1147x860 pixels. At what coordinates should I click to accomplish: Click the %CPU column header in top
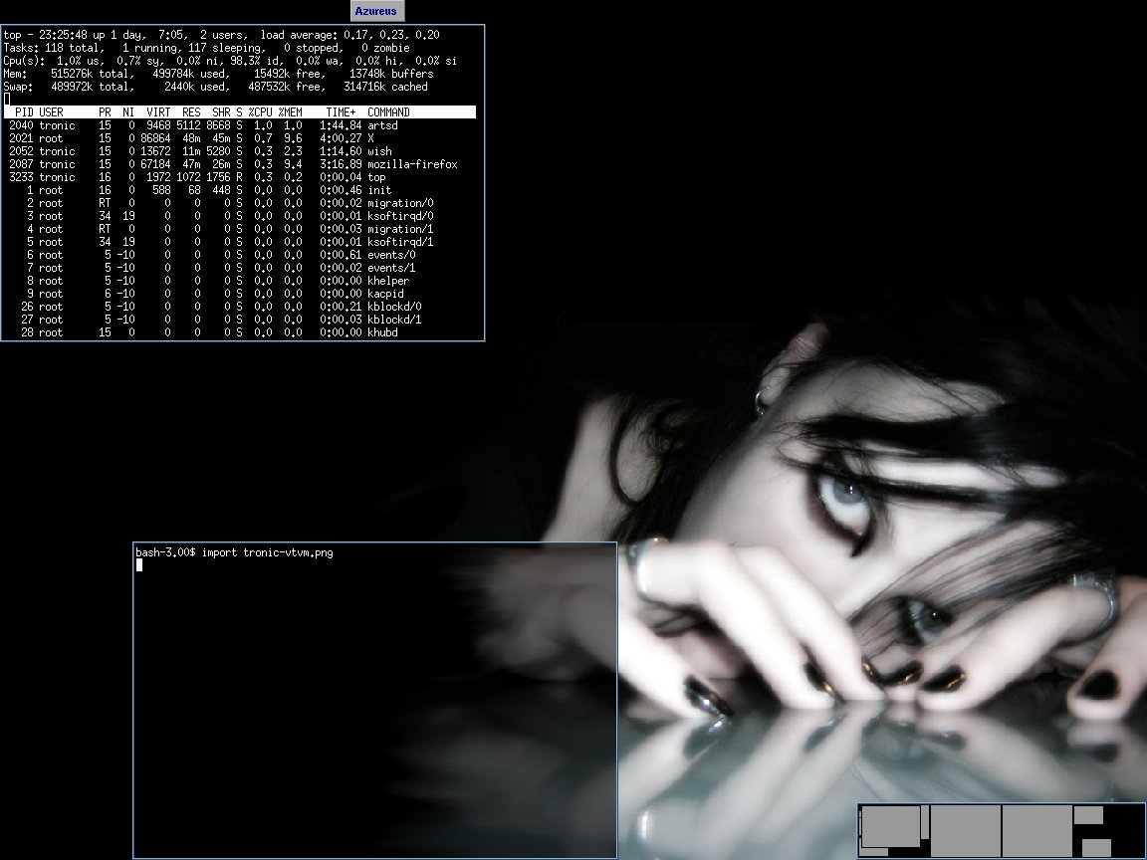coord(260,111)
